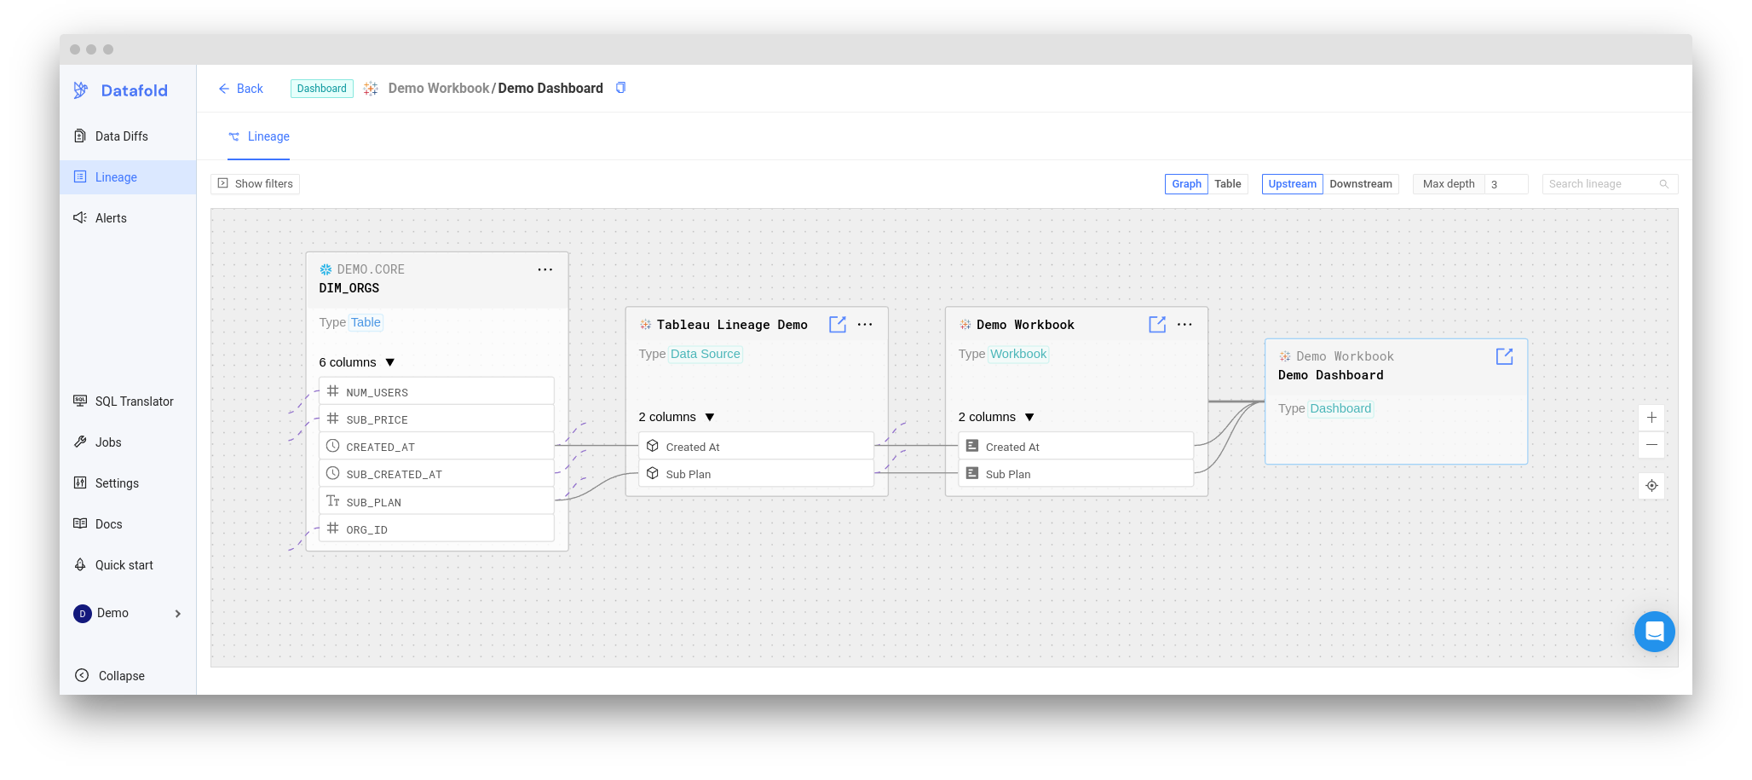Click the Workbook type tag

[1018, 354]
